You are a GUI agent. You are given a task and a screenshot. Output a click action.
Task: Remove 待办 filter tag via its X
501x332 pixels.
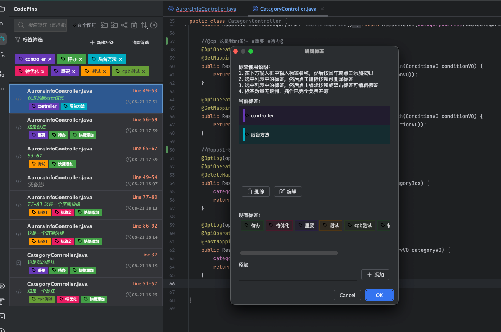click(81, 59)
